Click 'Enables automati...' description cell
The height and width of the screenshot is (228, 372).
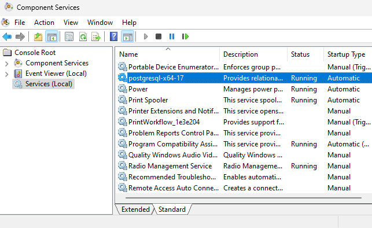click(x=252, y=177)
